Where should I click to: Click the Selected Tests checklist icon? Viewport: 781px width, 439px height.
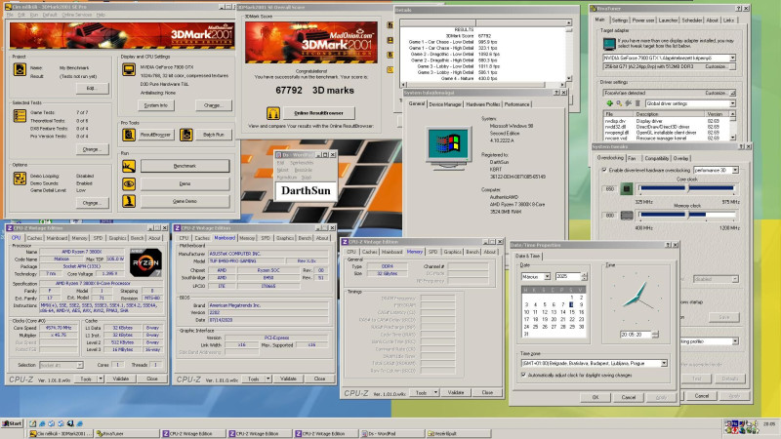coord(20,116)
